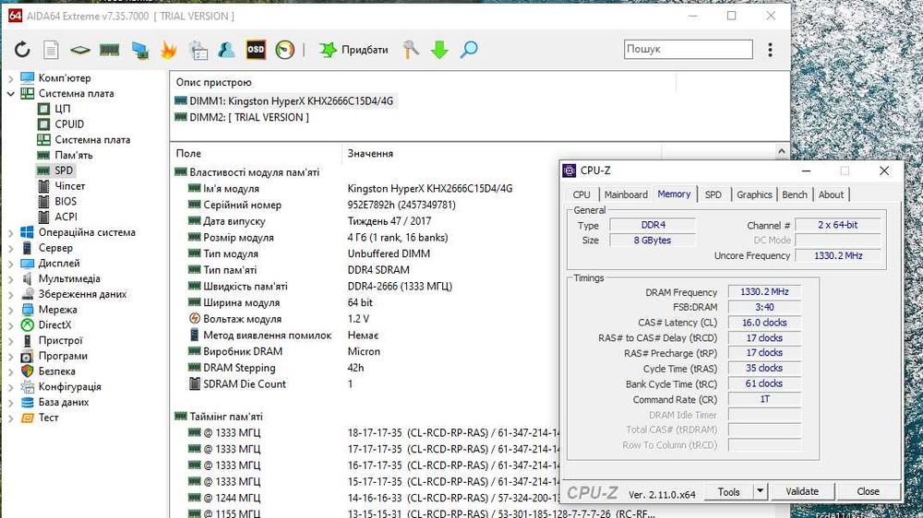Screen dimensions: 923x518
Task: Click the Значення column header
Action: [370, 153]
